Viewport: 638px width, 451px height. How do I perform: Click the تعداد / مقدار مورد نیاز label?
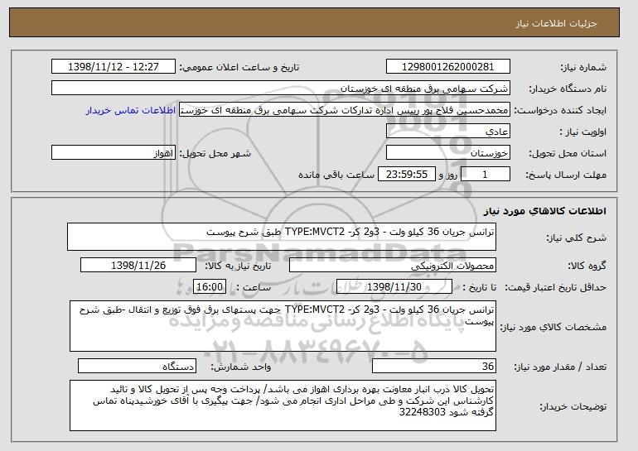tap(560, 367)
